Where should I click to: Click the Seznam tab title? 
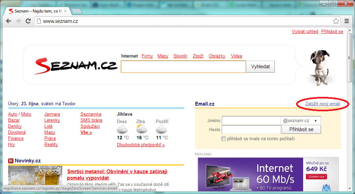38,11
